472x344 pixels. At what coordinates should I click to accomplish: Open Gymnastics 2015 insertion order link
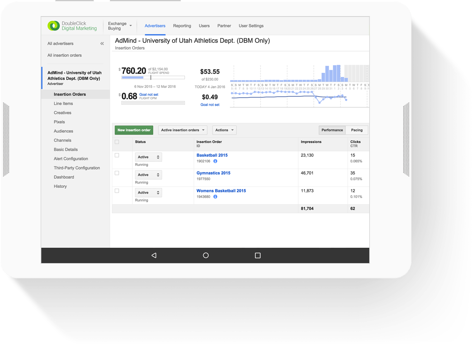click(x=213, y=173)
